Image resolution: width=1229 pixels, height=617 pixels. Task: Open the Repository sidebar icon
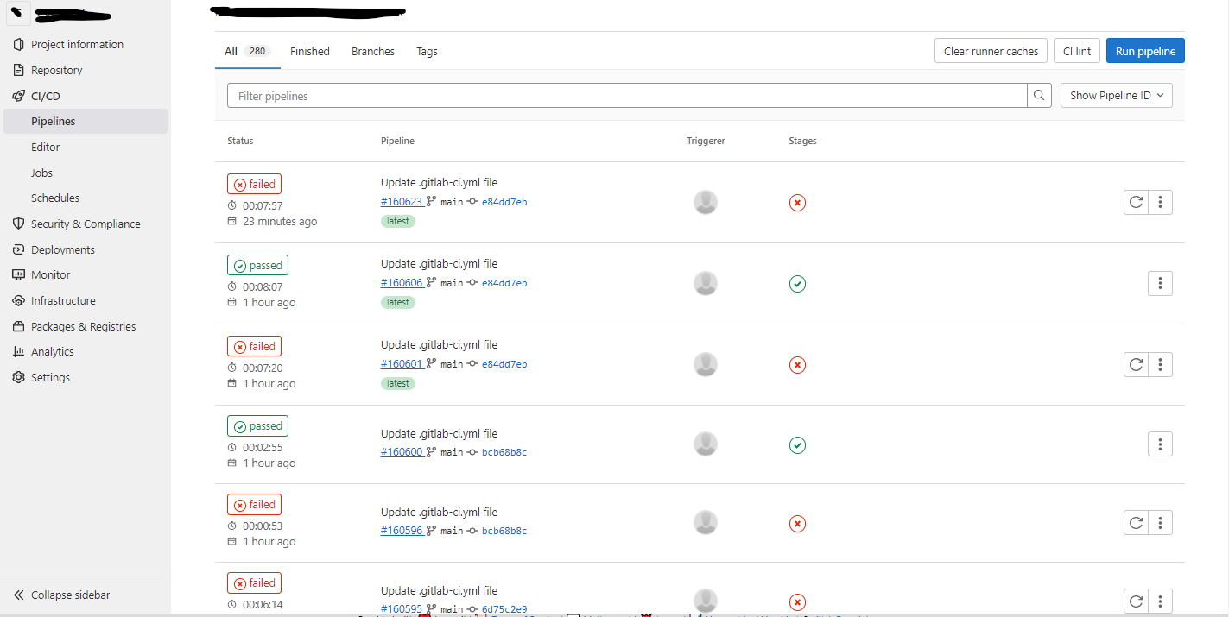[x=18, y=70]
